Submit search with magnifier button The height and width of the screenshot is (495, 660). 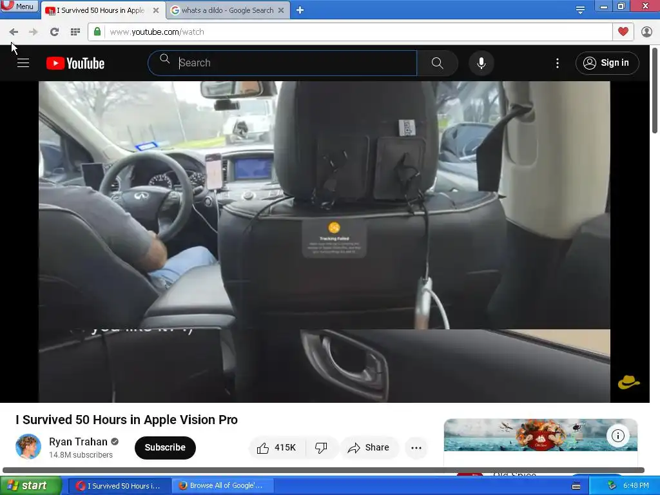[x=438, y=63]
